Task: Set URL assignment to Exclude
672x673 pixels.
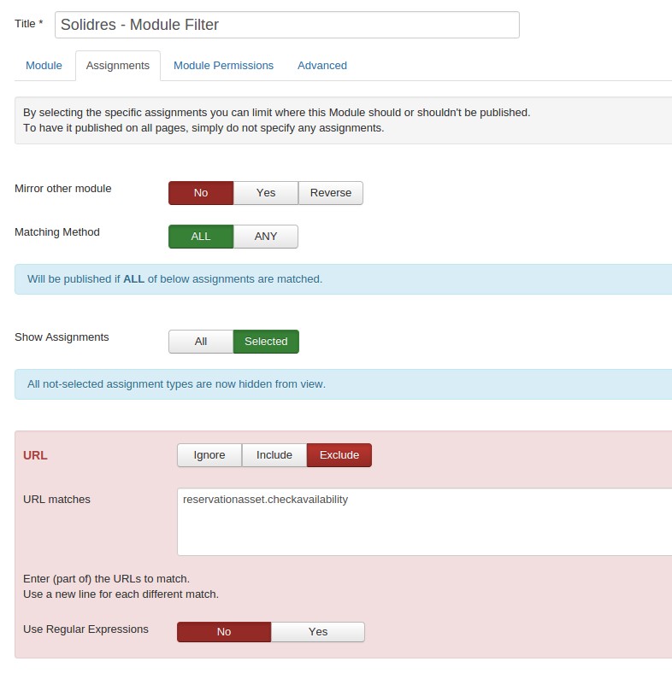Action: click(339, 455)
